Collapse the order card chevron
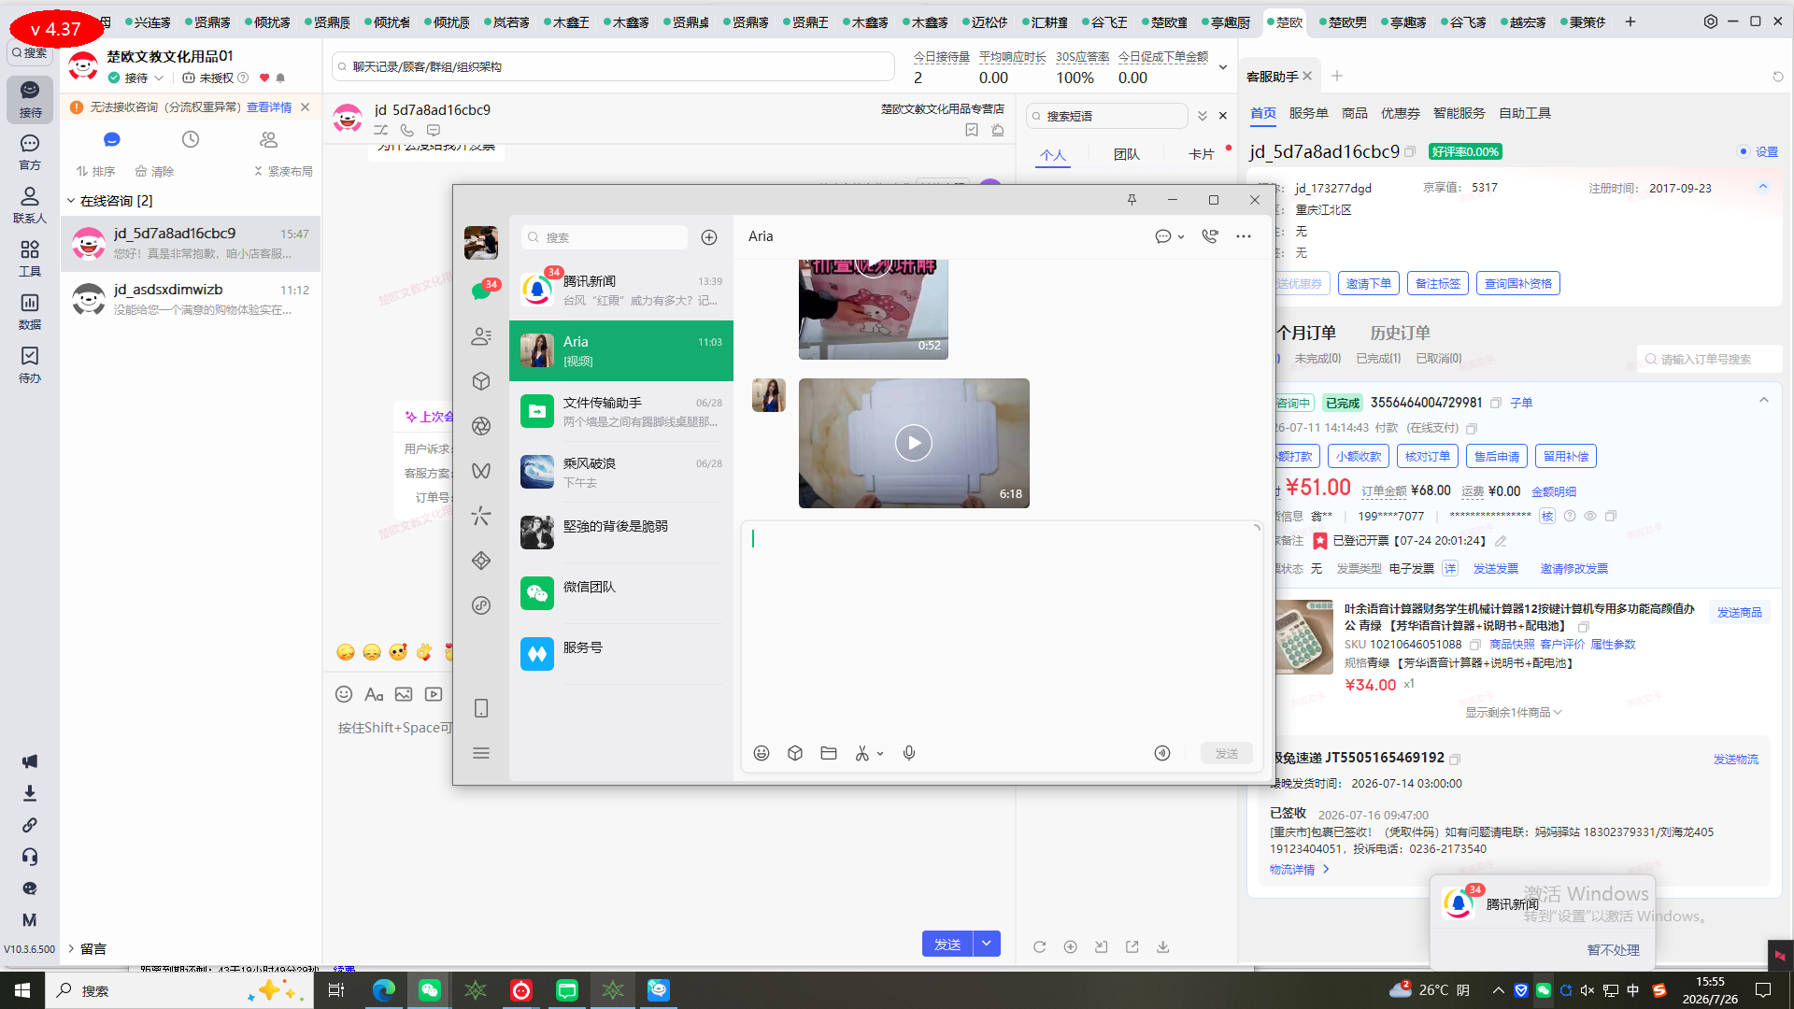This screenshot has height=1009, width=1794. point(1764,401)
